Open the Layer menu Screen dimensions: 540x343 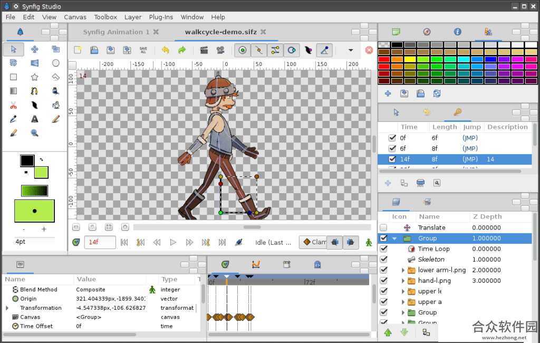pos(133,17)
